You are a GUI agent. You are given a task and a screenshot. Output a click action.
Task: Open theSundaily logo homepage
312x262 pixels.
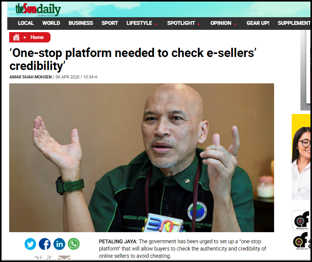tap(38, 10)
